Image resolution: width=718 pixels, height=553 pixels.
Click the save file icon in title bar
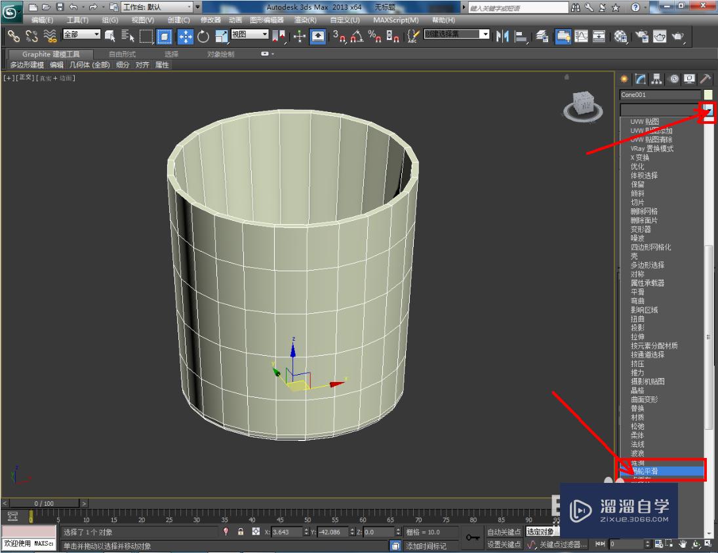[60, 7]
